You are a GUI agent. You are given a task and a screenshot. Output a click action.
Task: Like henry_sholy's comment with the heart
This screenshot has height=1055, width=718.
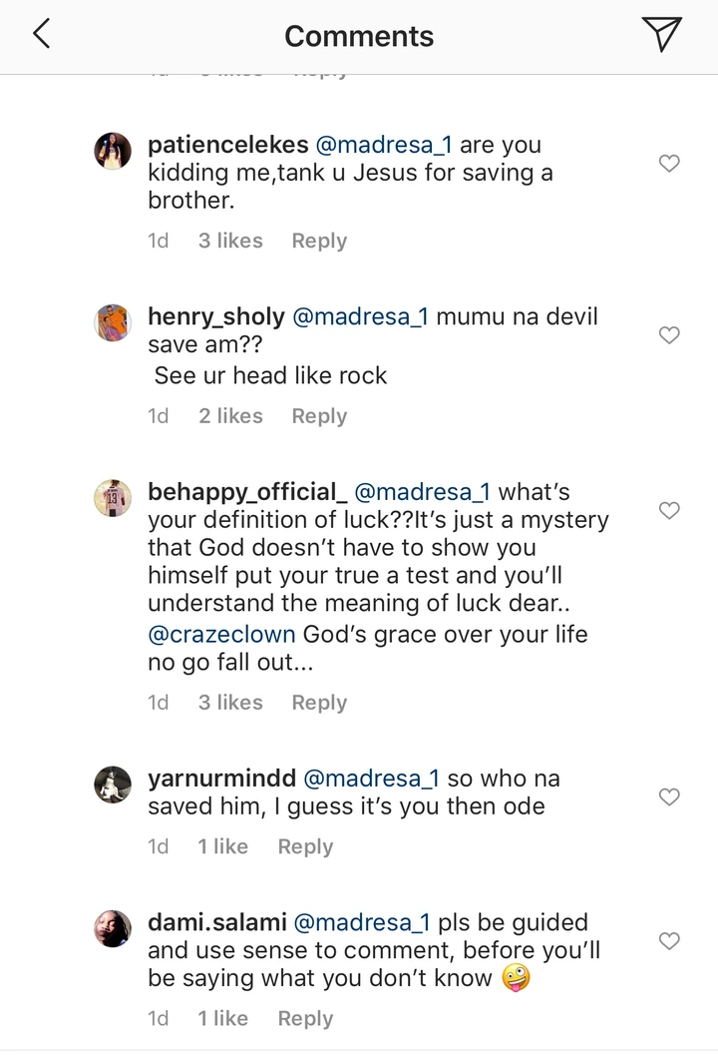click(x=670, y=335)
